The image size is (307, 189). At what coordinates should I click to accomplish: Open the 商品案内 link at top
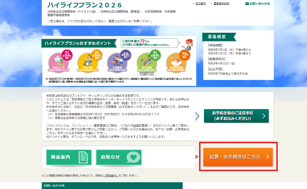coord(200,4)
